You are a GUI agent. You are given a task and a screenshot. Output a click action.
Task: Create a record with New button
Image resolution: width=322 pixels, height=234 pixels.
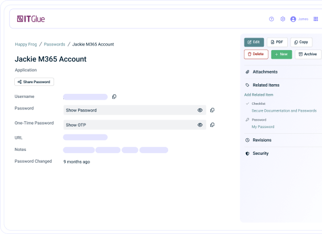pos(282,54)
